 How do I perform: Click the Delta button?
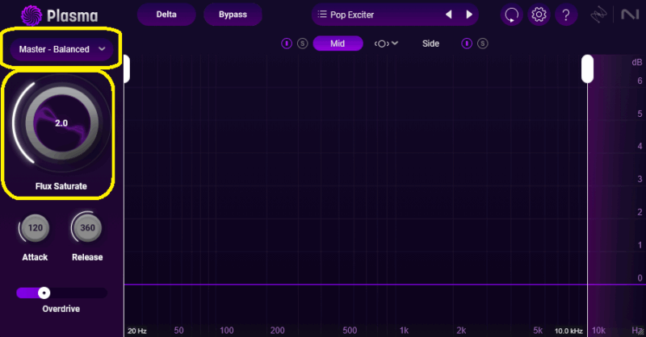point(166,15)
